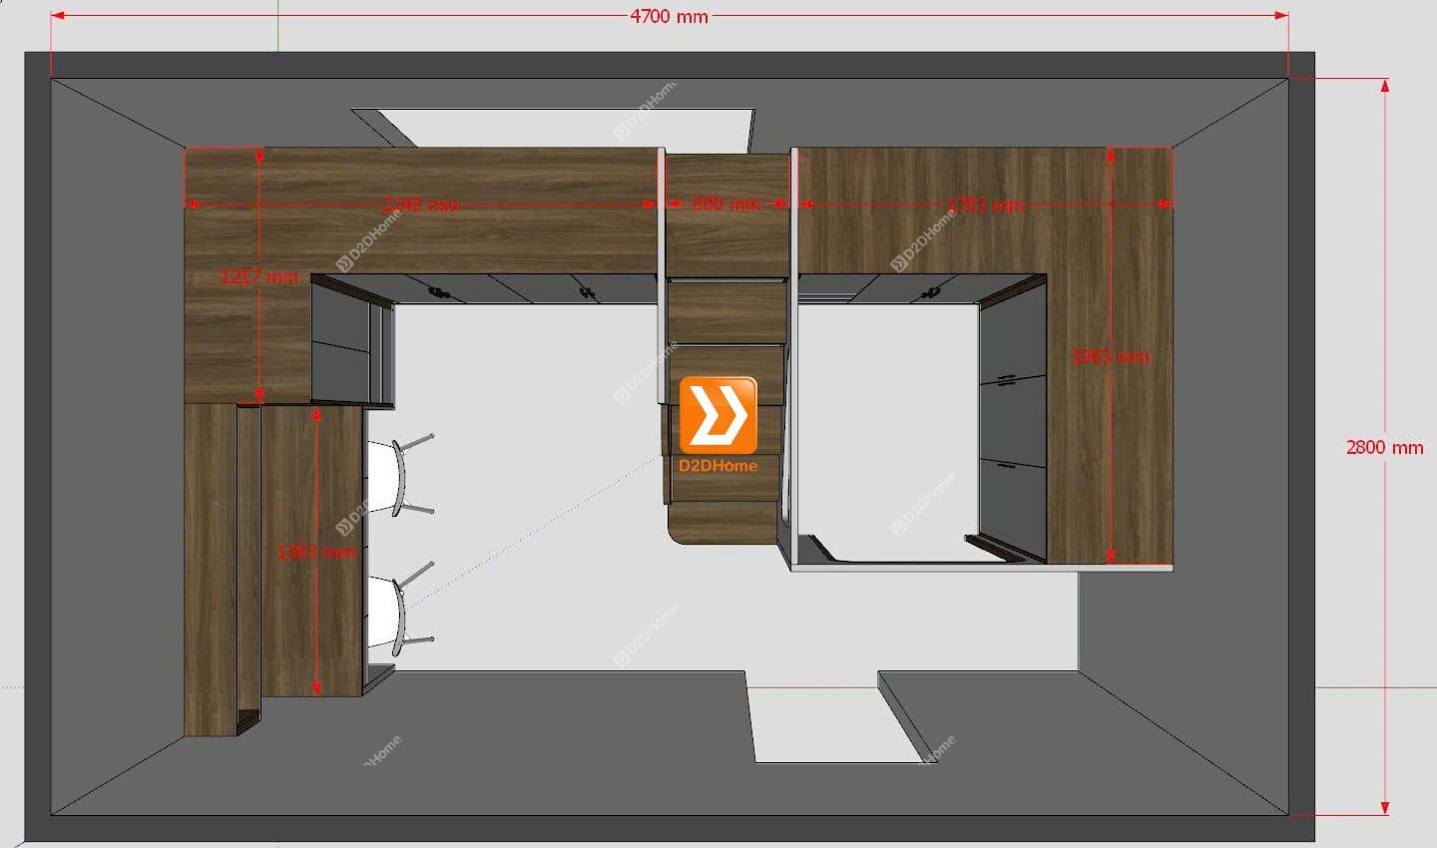Click the 2249 mm dimension text
The height and width of the screenshot is (848, 1437).
pyautogui.click(x=422, y=206)
